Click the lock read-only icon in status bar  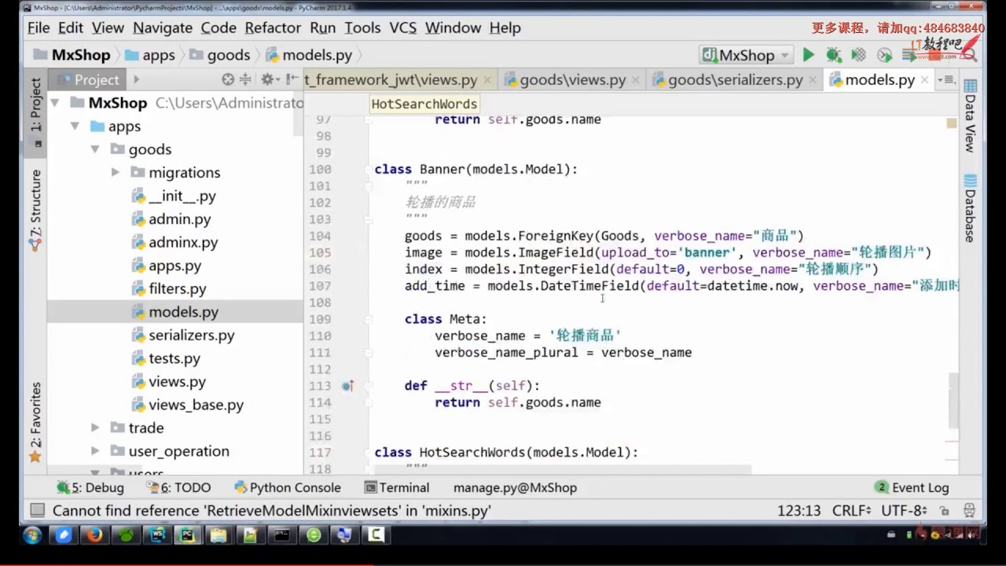[x=945, y=511]
